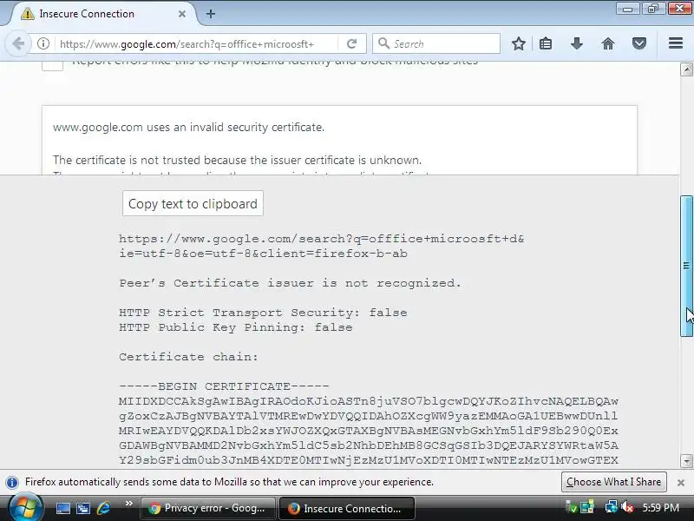Screen dimensions: 694x521
Task: Click the page scrollbar up arrow
Action: 686,69
